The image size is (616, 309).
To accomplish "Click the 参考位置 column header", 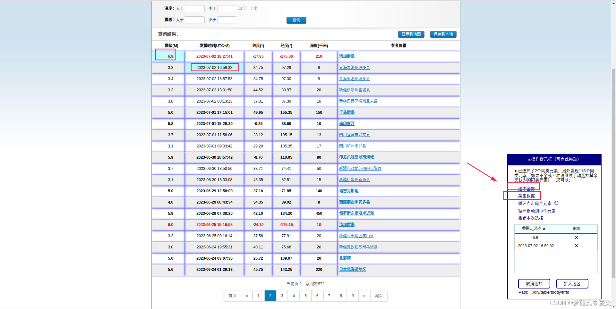I will pos(398,46).
